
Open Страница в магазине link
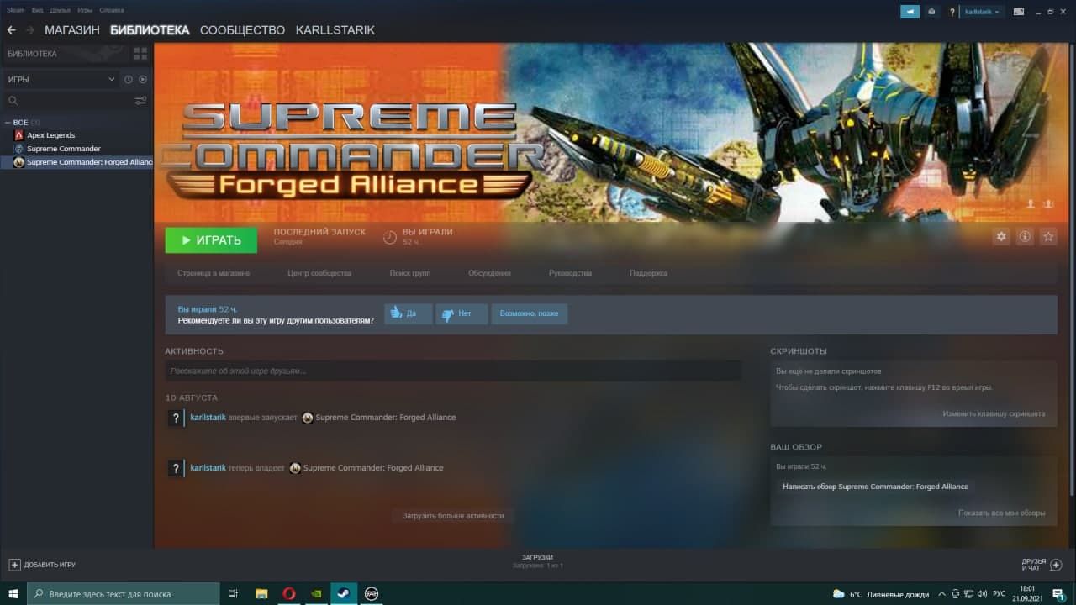(x=214, y=273)
